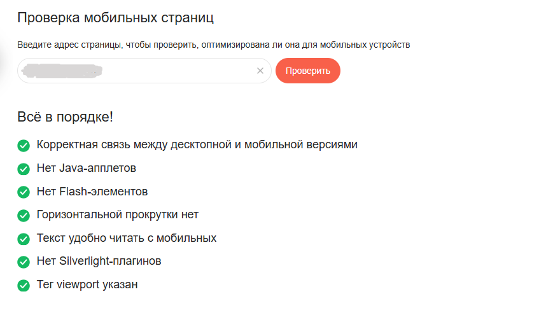Click the checkmark next to Нет Silverlight-плагинов
The height and width of the screenshot is (336, 539).
tap(24, 262)
